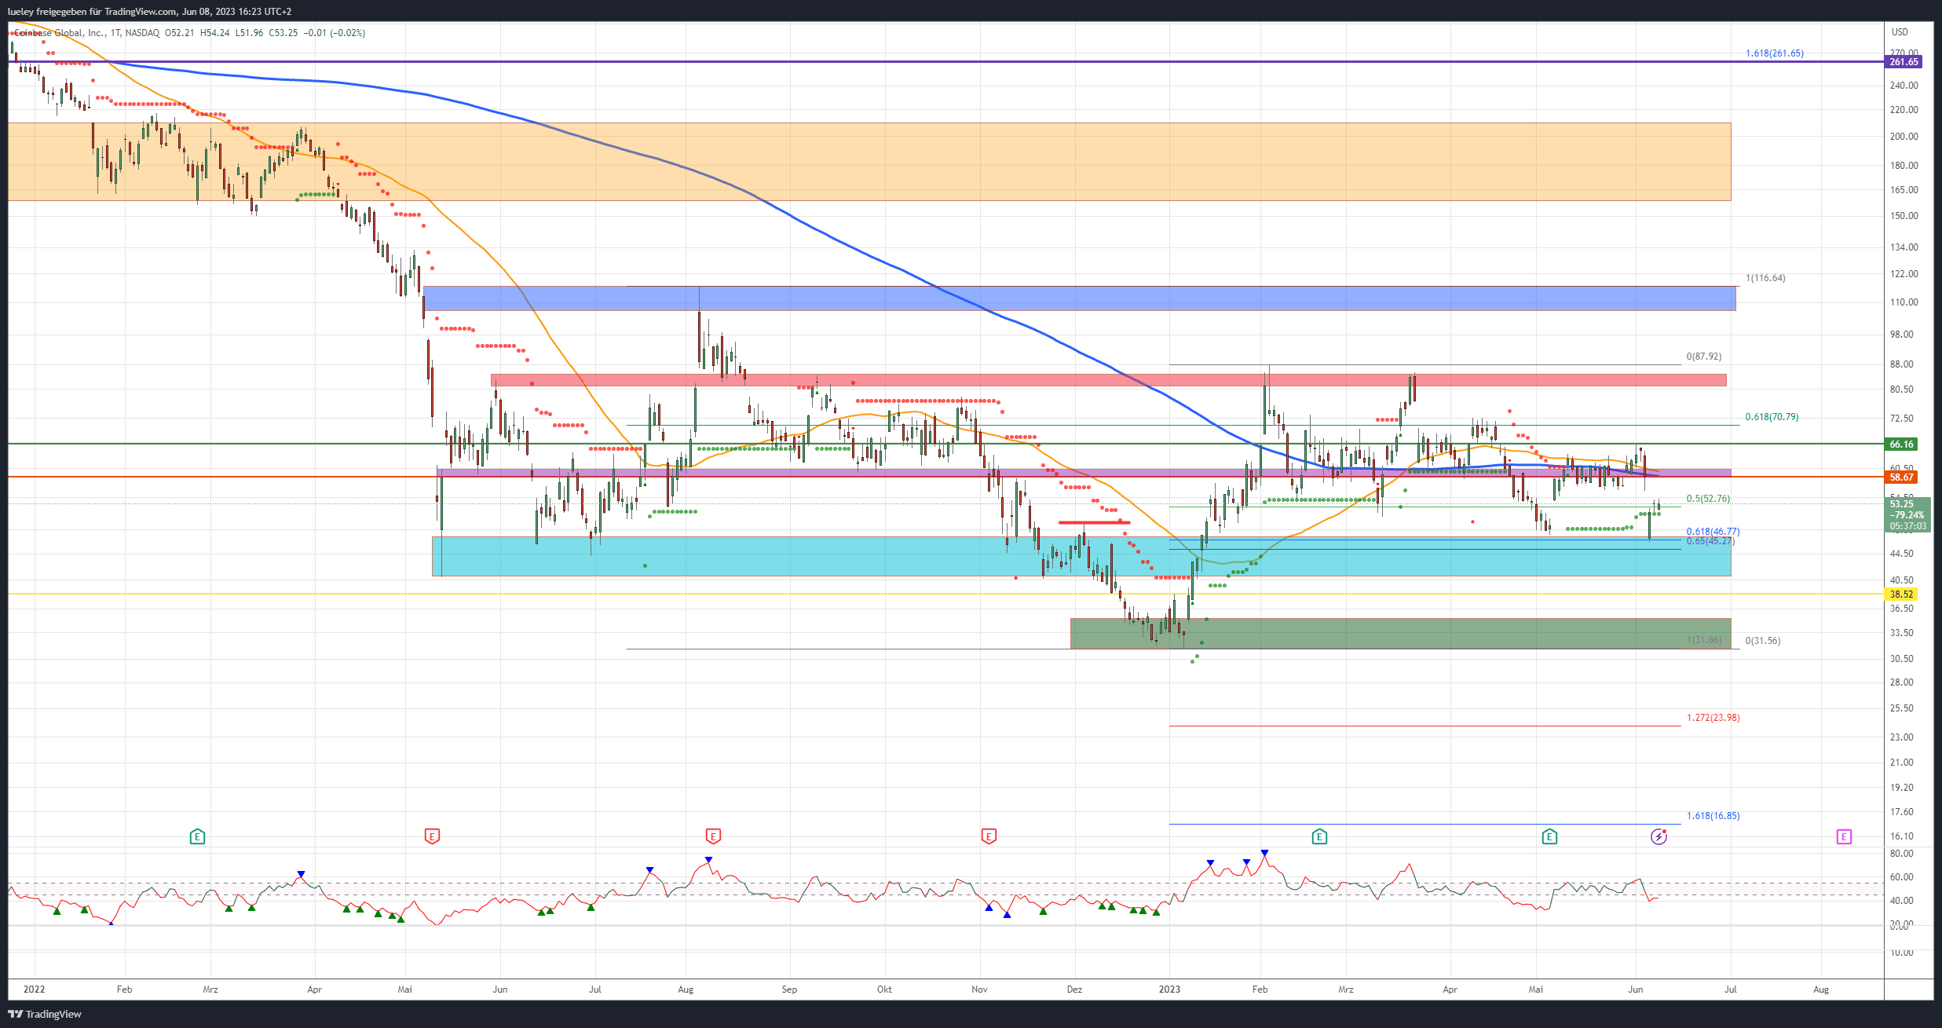Select the red earnings marker in August 2022

[x=713, y=836]
